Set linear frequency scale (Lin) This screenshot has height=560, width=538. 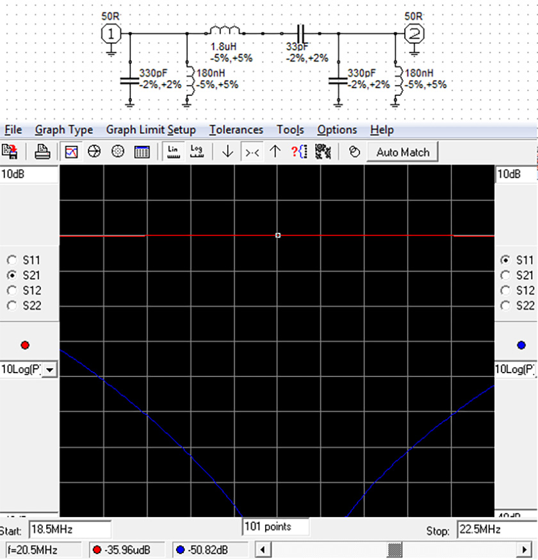coord(174,152)
